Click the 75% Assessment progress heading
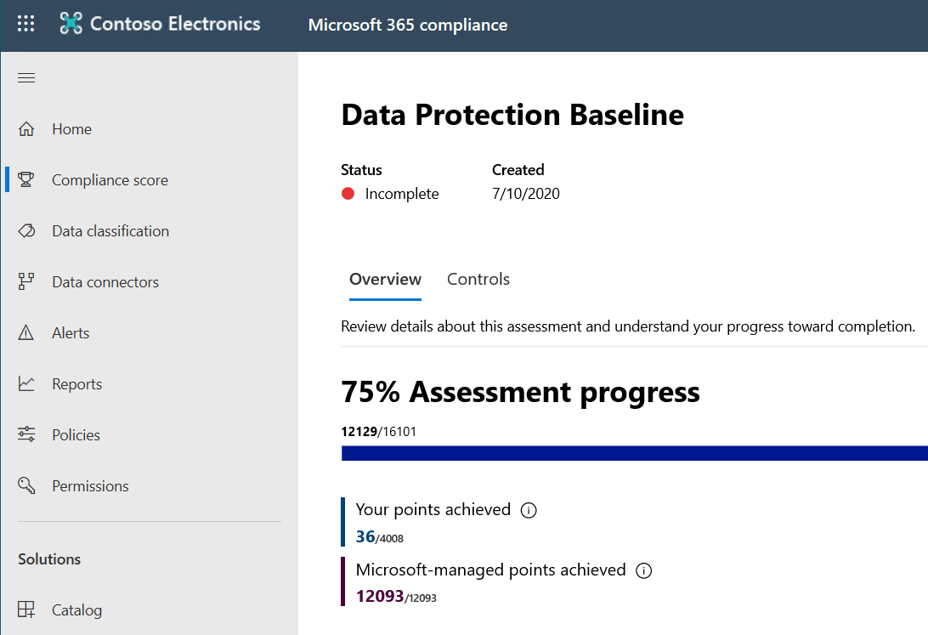Image resolution: width=928 pixels, height=635 pixels. point(520,392)
